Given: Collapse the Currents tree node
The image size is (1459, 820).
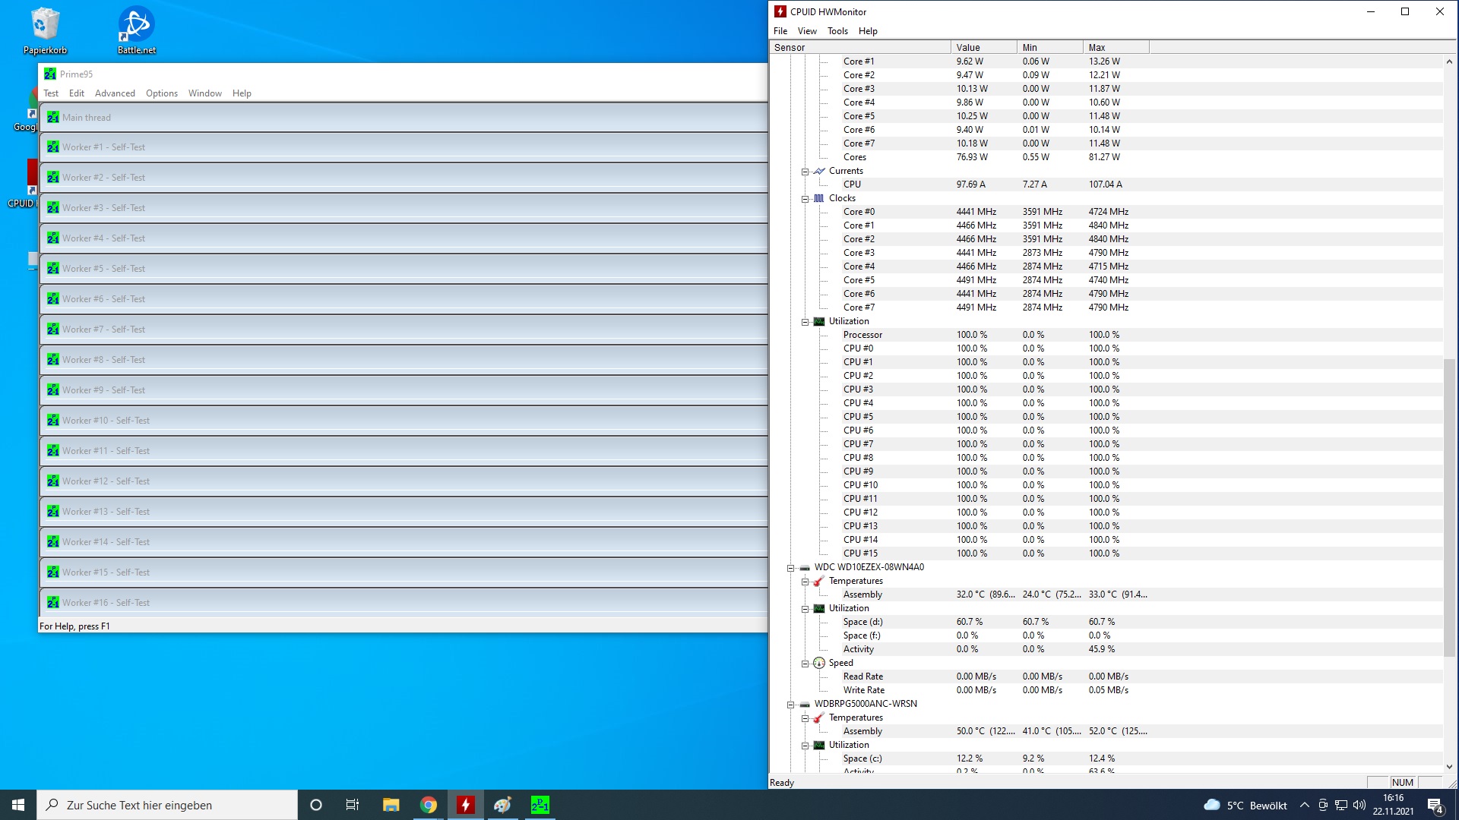Looking at the screenshot, I should click(x=805, y=172).
